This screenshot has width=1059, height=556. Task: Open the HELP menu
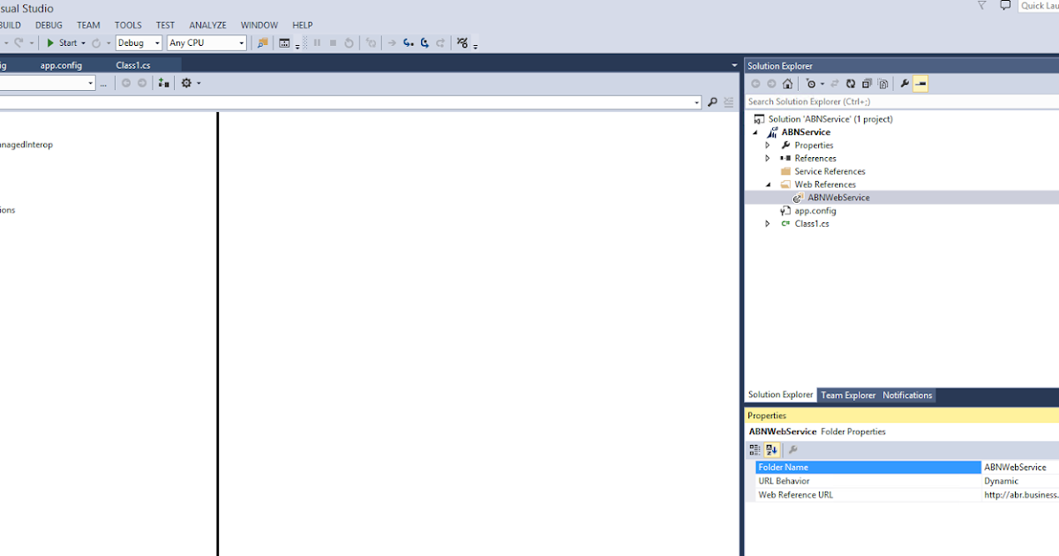303,26
